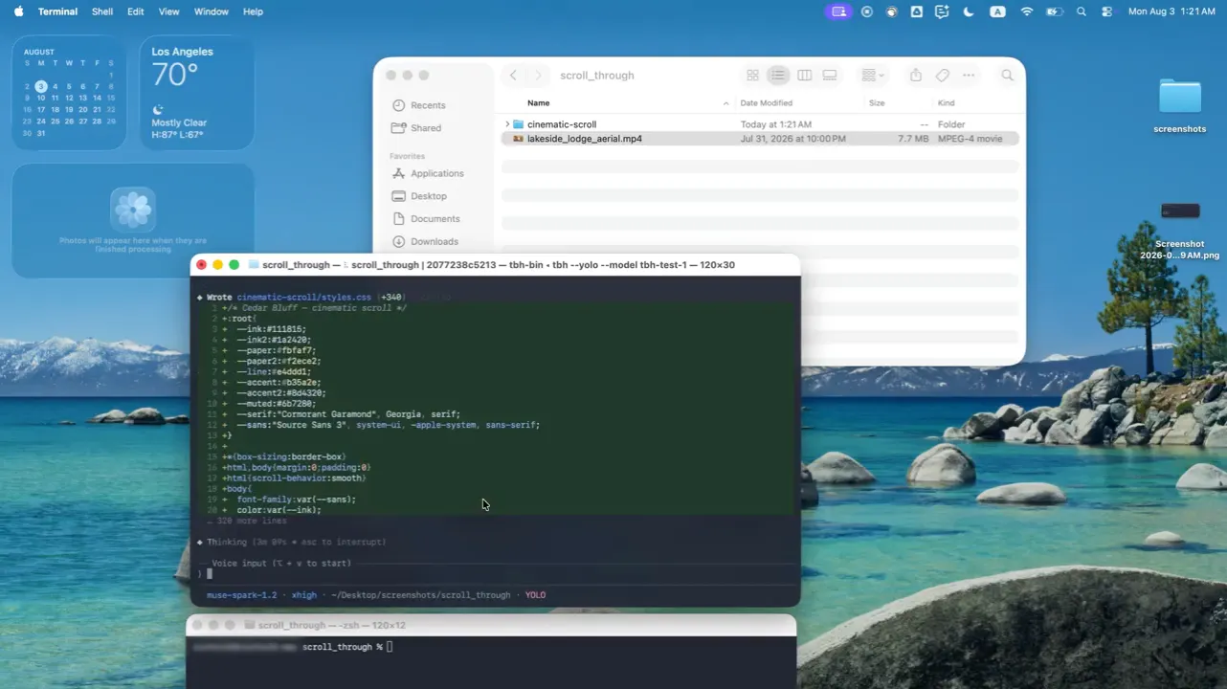Click the purple screen sharing menu bar icon
Screen dimensions: 1227x689
[838, 11]
